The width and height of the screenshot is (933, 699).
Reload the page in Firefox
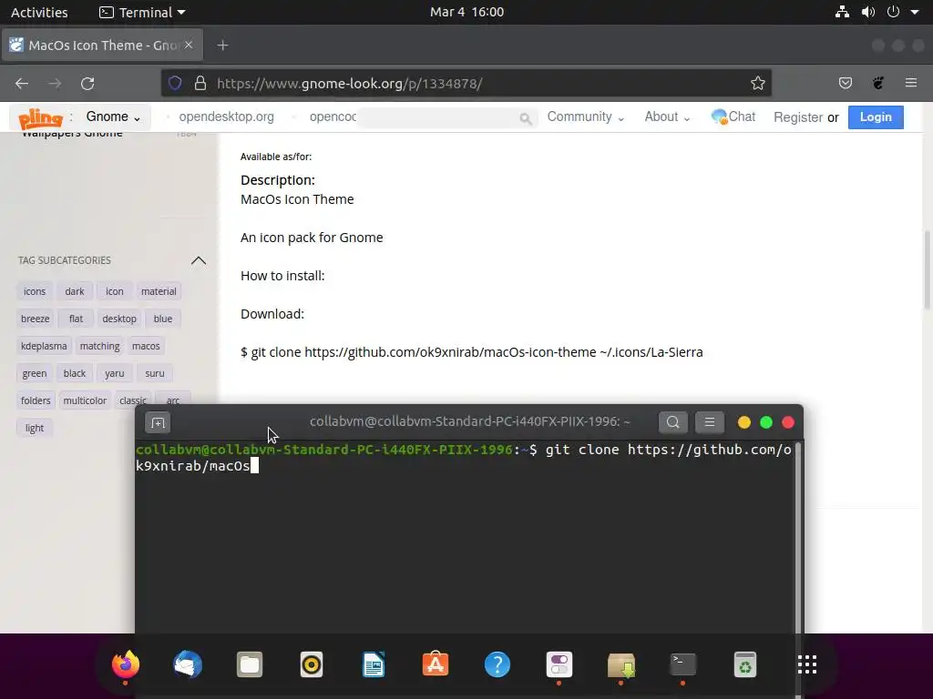click(87, 83)
